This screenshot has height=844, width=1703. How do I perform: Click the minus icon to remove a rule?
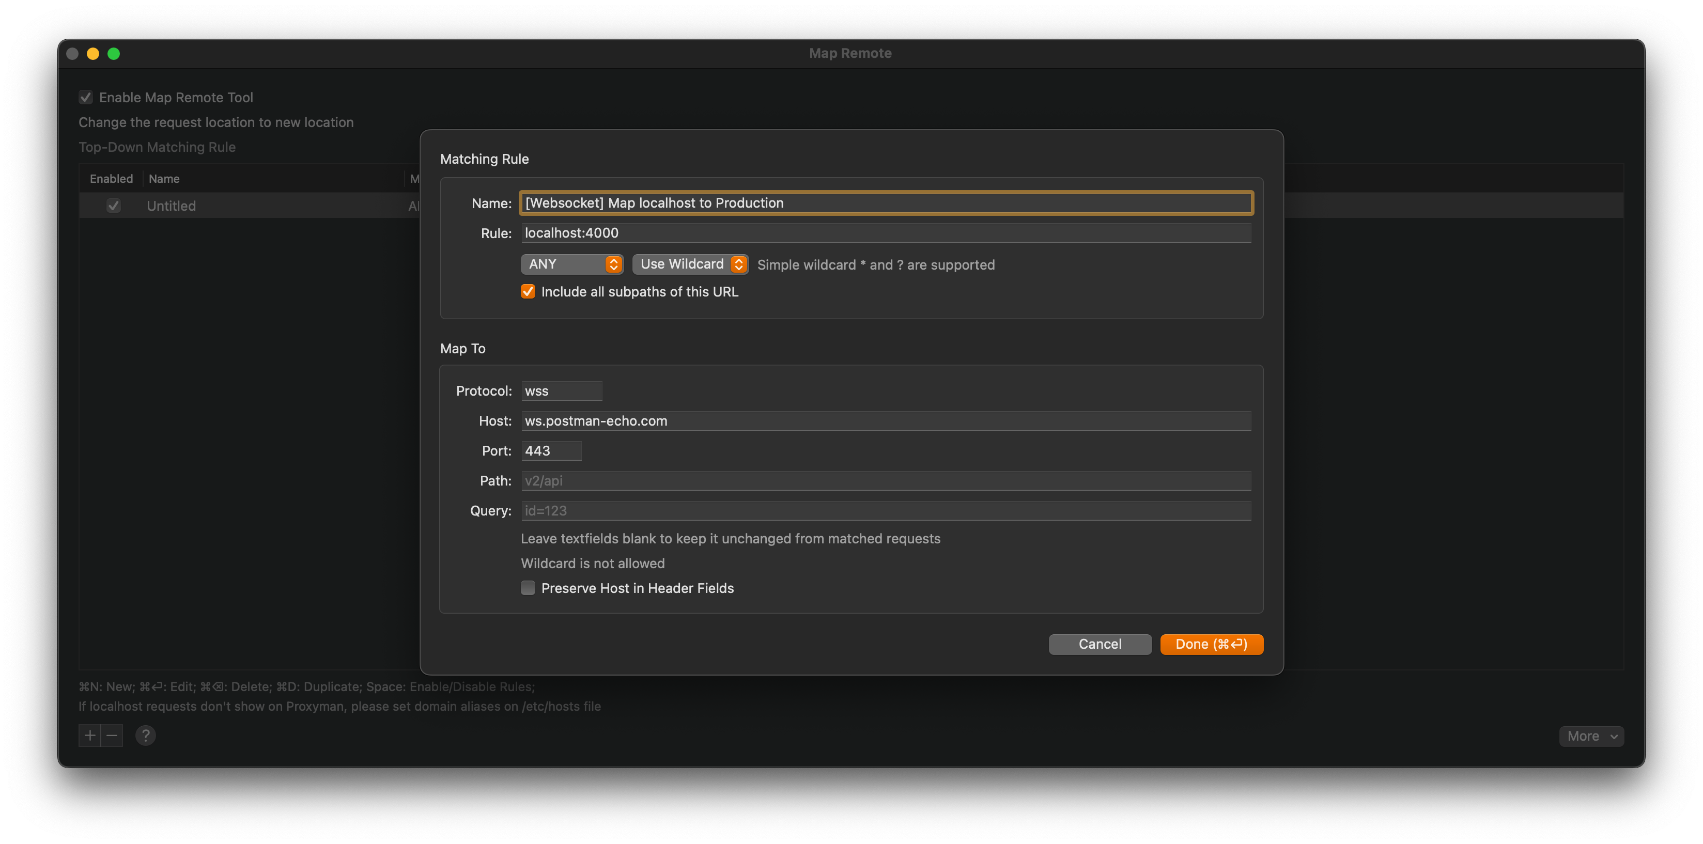tap(112, 735)
